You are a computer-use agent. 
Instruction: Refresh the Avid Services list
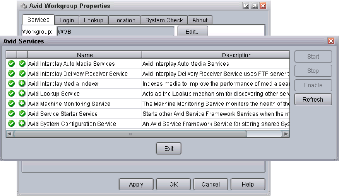point(313,100)
